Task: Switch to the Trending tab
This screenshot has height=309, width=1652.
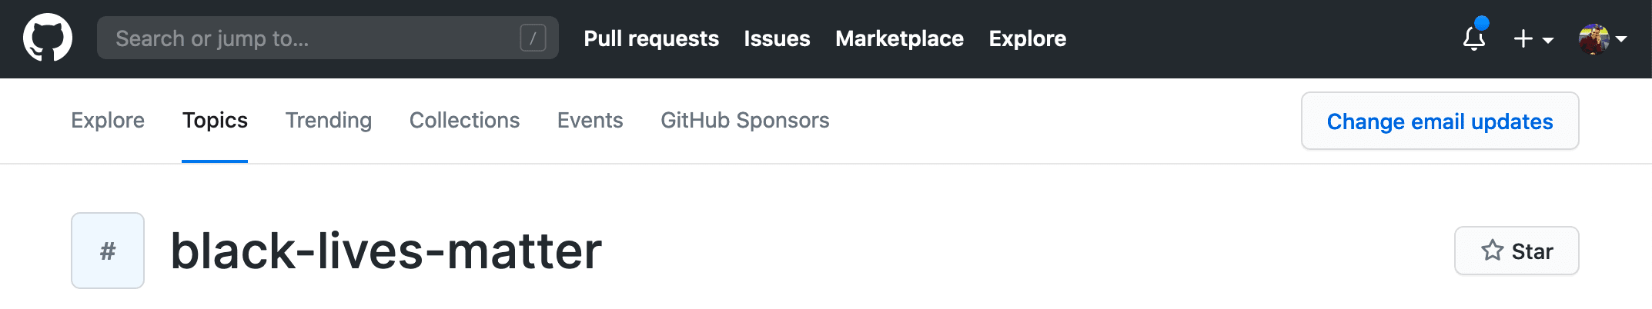Action: coord(329,120)
